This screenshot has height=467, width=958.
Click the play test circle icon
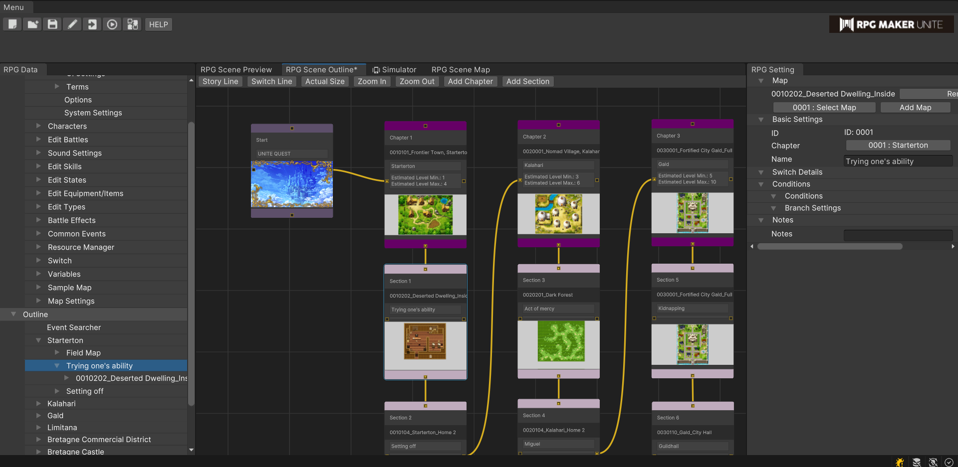(x=112, y=24)
